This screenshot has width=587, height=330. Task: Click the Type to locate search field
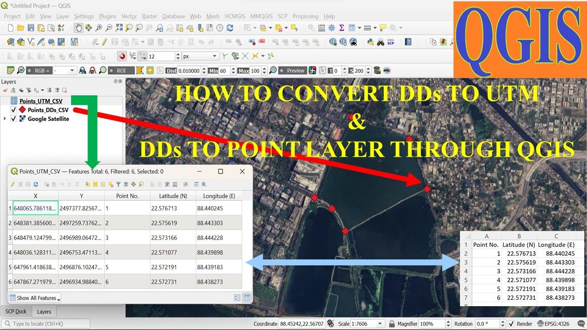(x=45, y=324)
